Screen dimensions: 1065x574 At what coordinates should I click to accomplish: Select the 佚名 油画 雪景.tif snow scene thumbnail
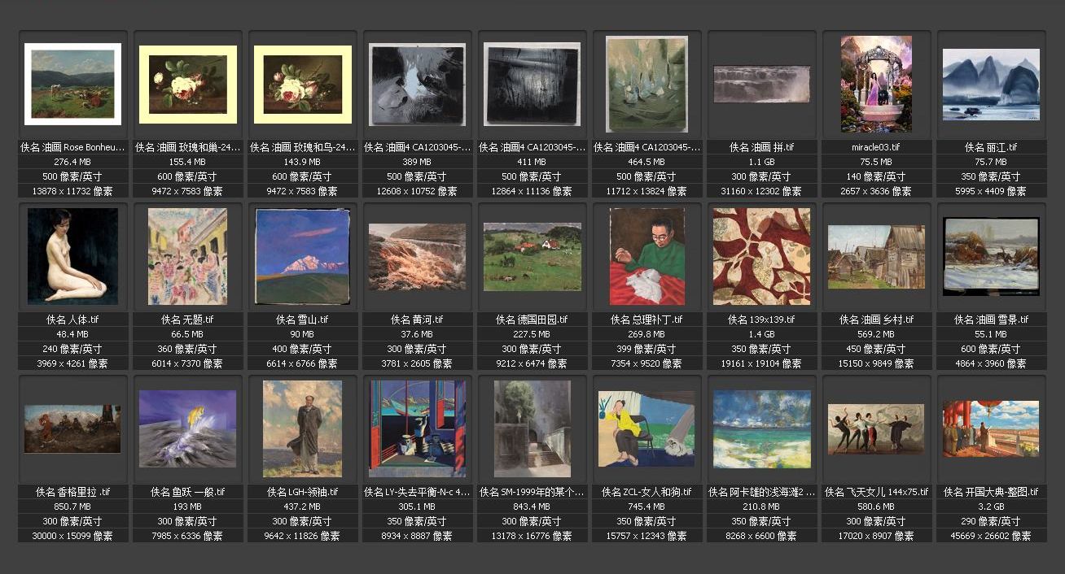pos(991,256)
